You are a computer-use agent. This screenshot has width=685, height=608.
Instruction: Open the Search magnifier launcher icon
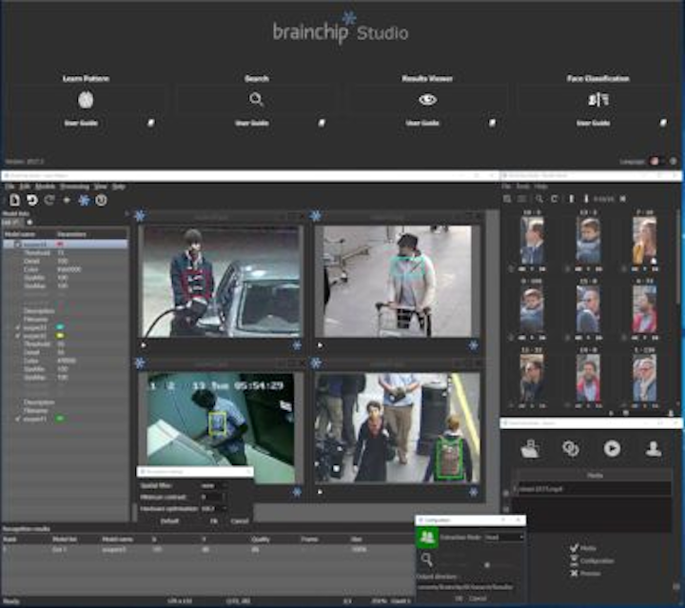coord(257,100)
